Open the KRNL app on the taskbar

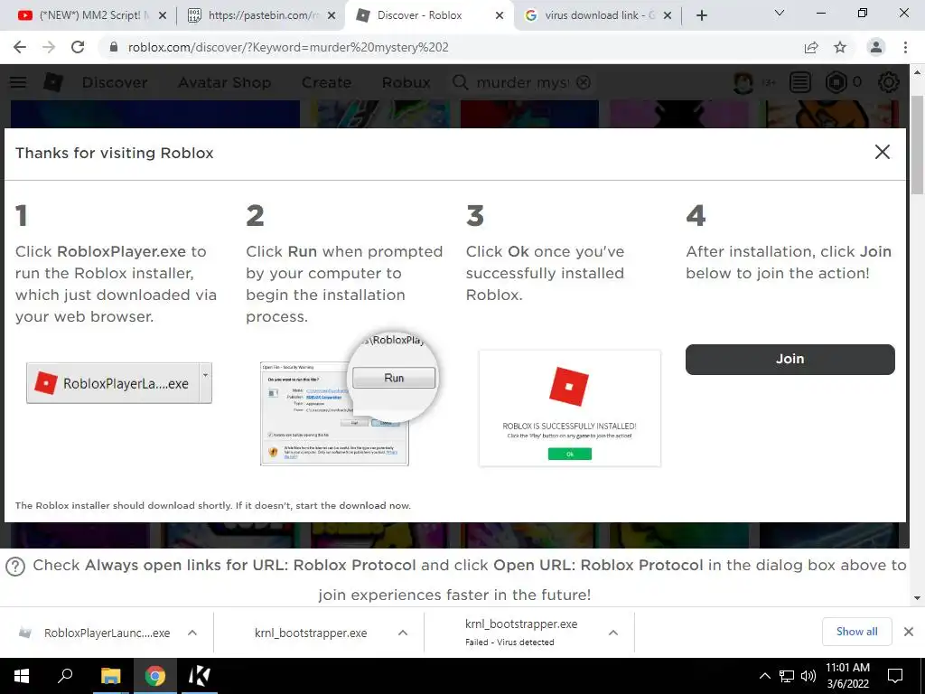[x=200, y=676]
